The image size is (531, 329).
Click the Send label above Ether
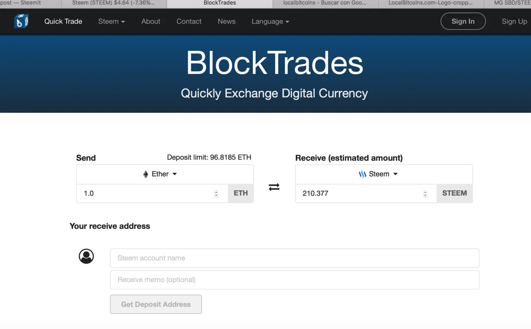(86, 158)
